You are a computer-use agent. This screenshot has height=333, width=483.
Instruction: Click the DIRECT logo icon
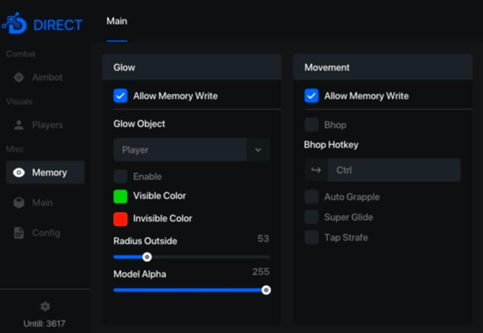coord(14,25)
